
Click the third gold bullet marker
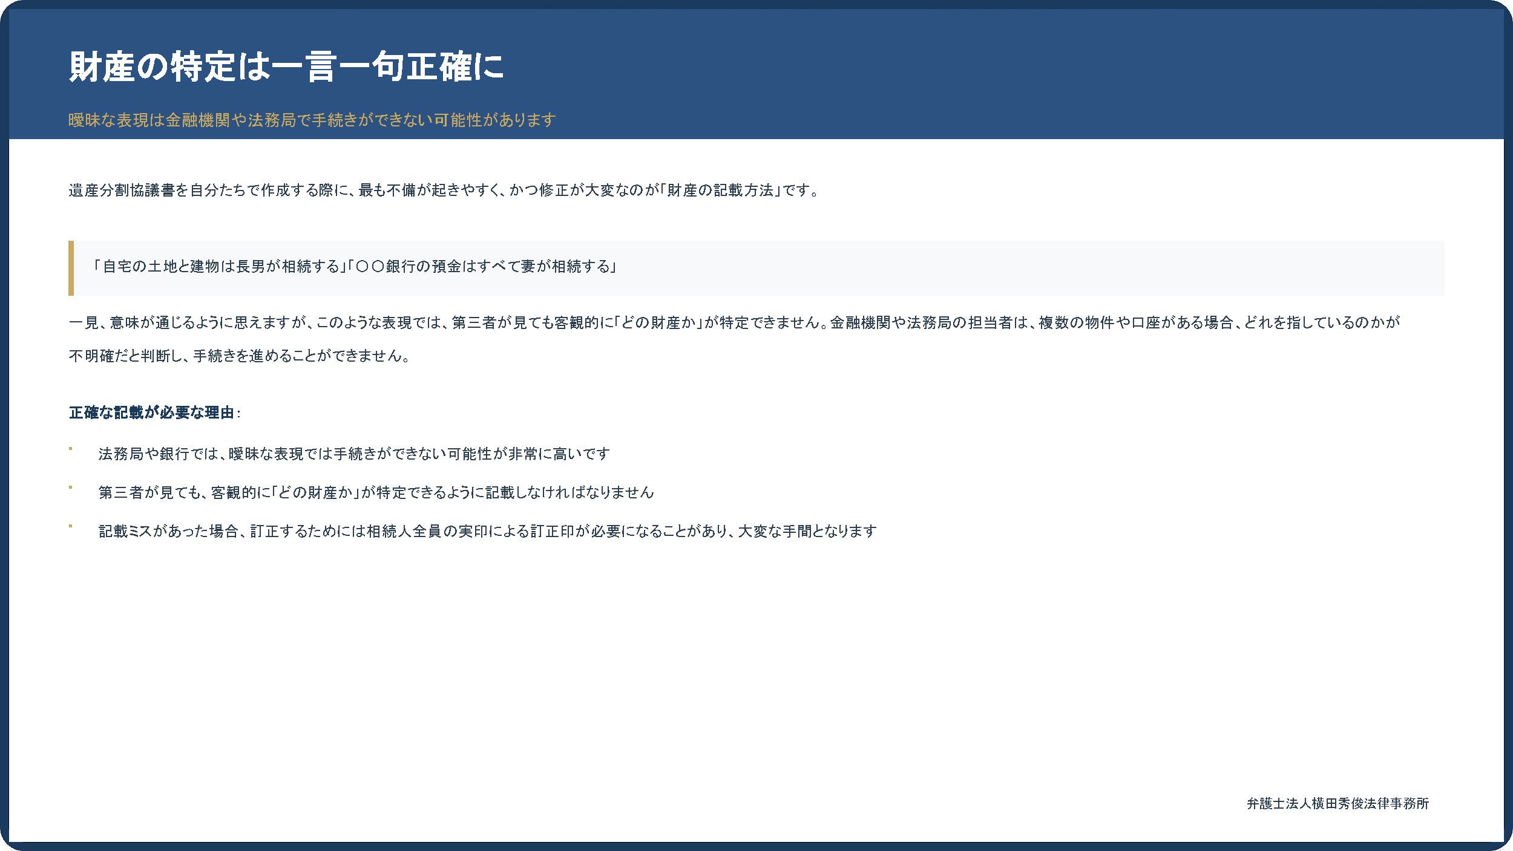click(x=71, y=526)
